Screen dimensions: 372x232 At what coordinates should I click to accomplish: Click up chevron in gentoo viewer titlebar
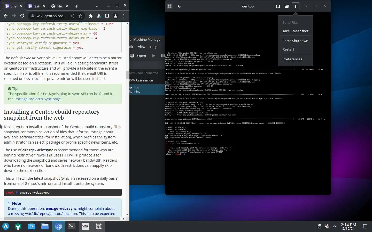tap(316, 6)
